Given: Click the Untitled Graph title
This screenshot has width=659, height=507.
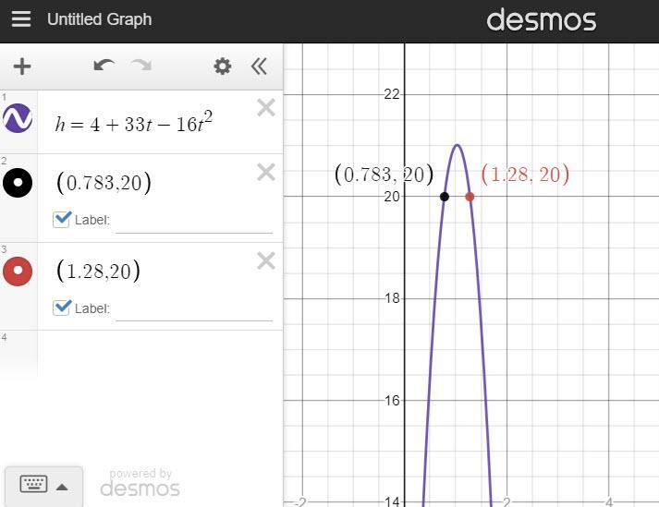Looking at the screenshot, I should (x=99, y=19).
